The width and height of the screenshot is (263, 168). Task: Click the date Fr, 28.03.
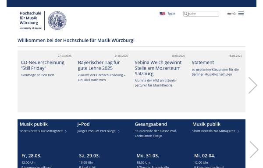pyautogui.click(x=32, y=156)
